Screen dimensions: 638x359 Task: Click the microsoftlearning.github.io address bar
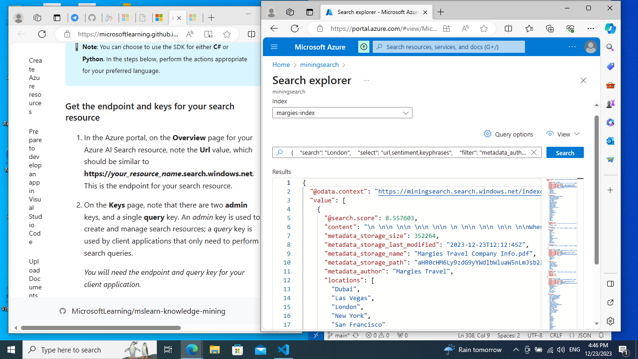coord(128,34)
